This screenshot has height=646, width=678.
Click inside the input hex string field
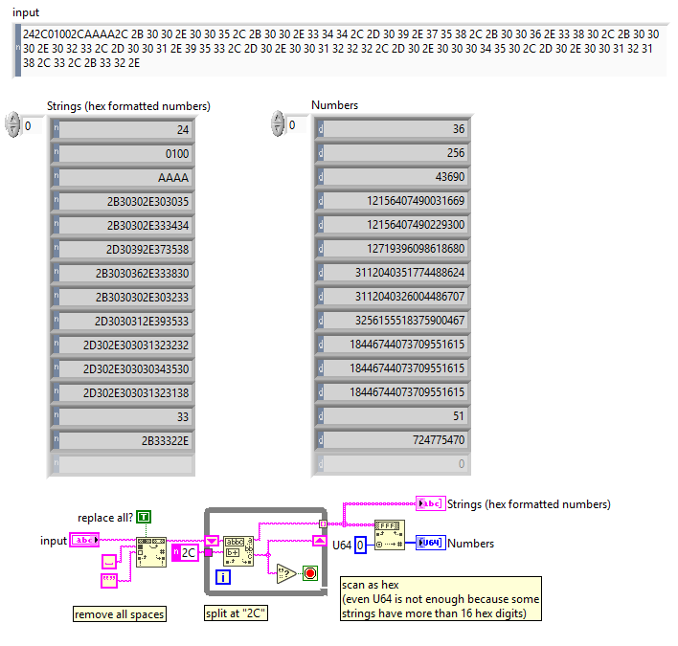pos(344,49)
